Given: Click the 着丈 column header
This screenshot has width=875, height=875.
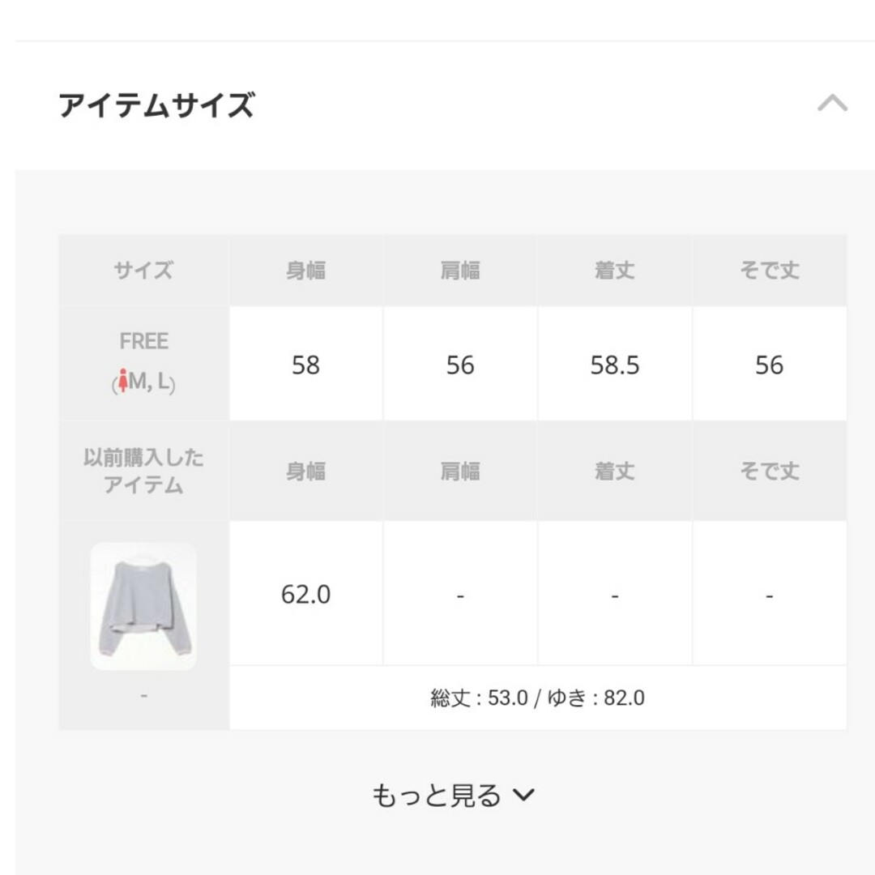Looking at the screenshot, I should tap(615, 271).
